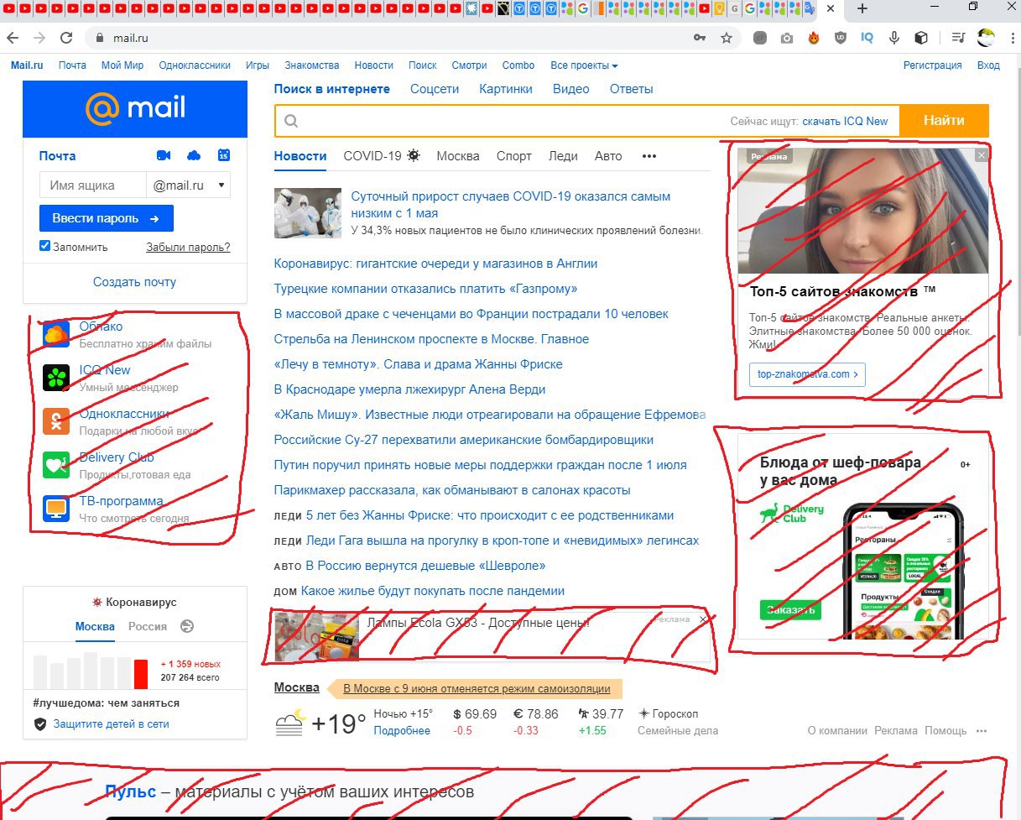Viewport: 1021px width, 820px height.
Task: Open the Спорт news tab
Action: pyautogui.click(x=513, y=156)
